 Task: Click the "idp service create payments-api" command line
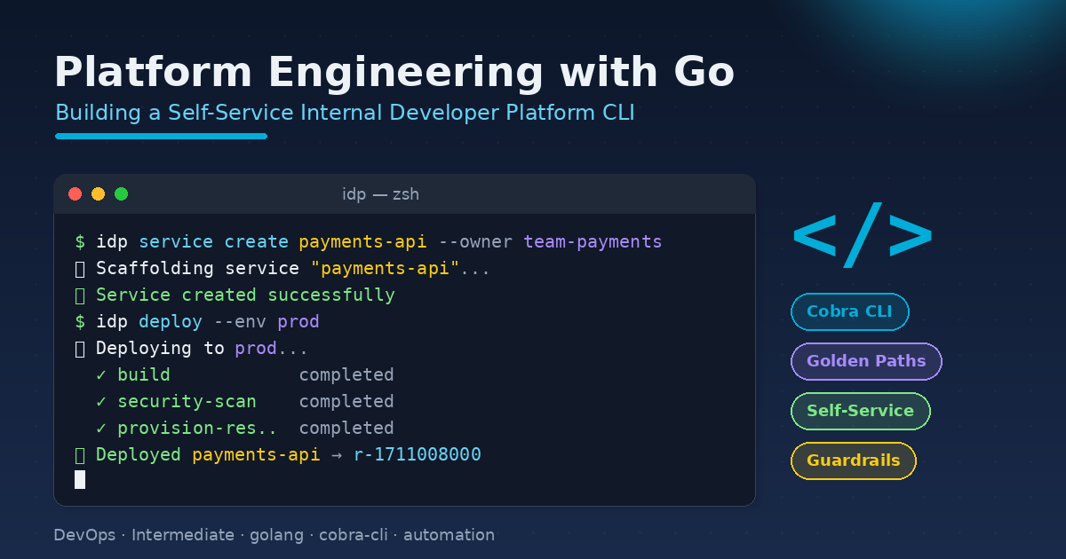pos(369,242)
